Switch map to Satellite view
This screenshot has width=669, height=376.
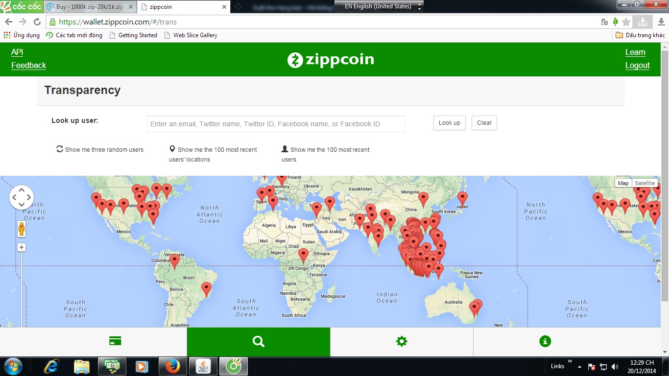coord(645,183)
